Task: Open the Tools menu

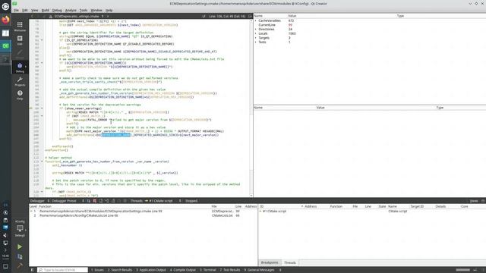Action: pos(84,10)
